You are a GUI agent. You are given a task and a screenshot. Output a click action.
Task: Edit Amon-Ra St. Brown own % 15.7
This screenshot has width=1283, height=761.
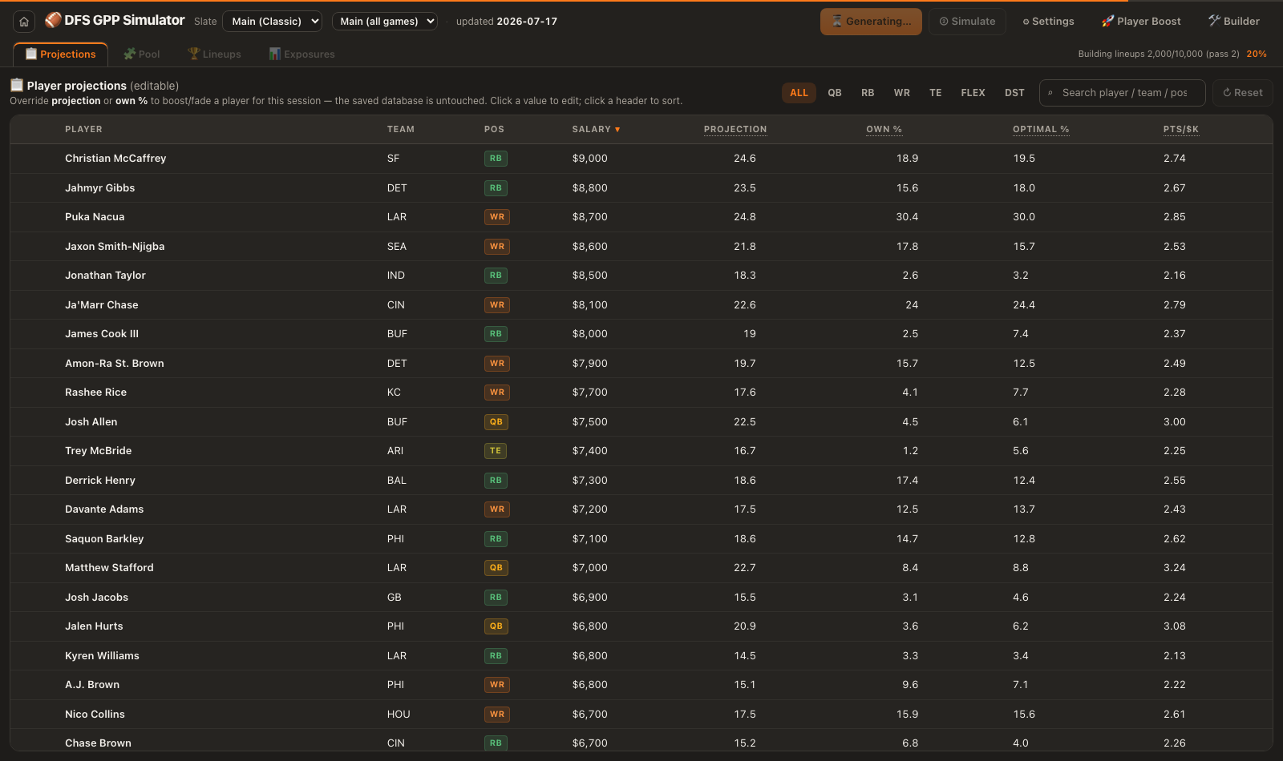(x=907, y=364)
